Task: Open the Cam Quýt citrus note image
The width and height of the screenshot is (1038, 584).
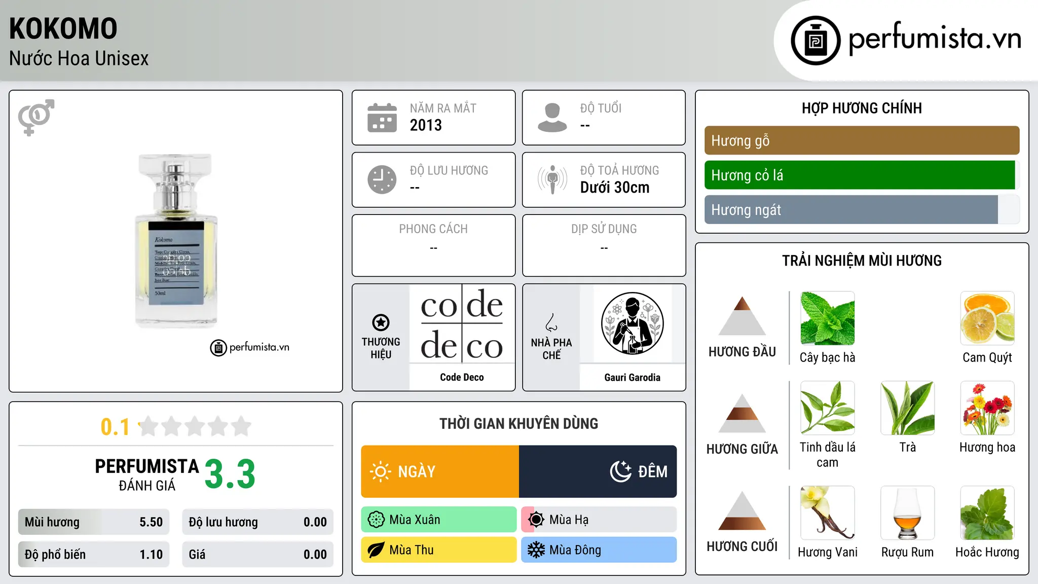Action: [x=987, y=318]
